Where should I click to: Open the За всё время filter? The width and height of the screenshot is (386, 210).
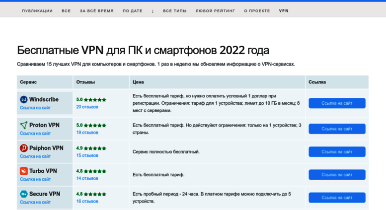point(97,11)
